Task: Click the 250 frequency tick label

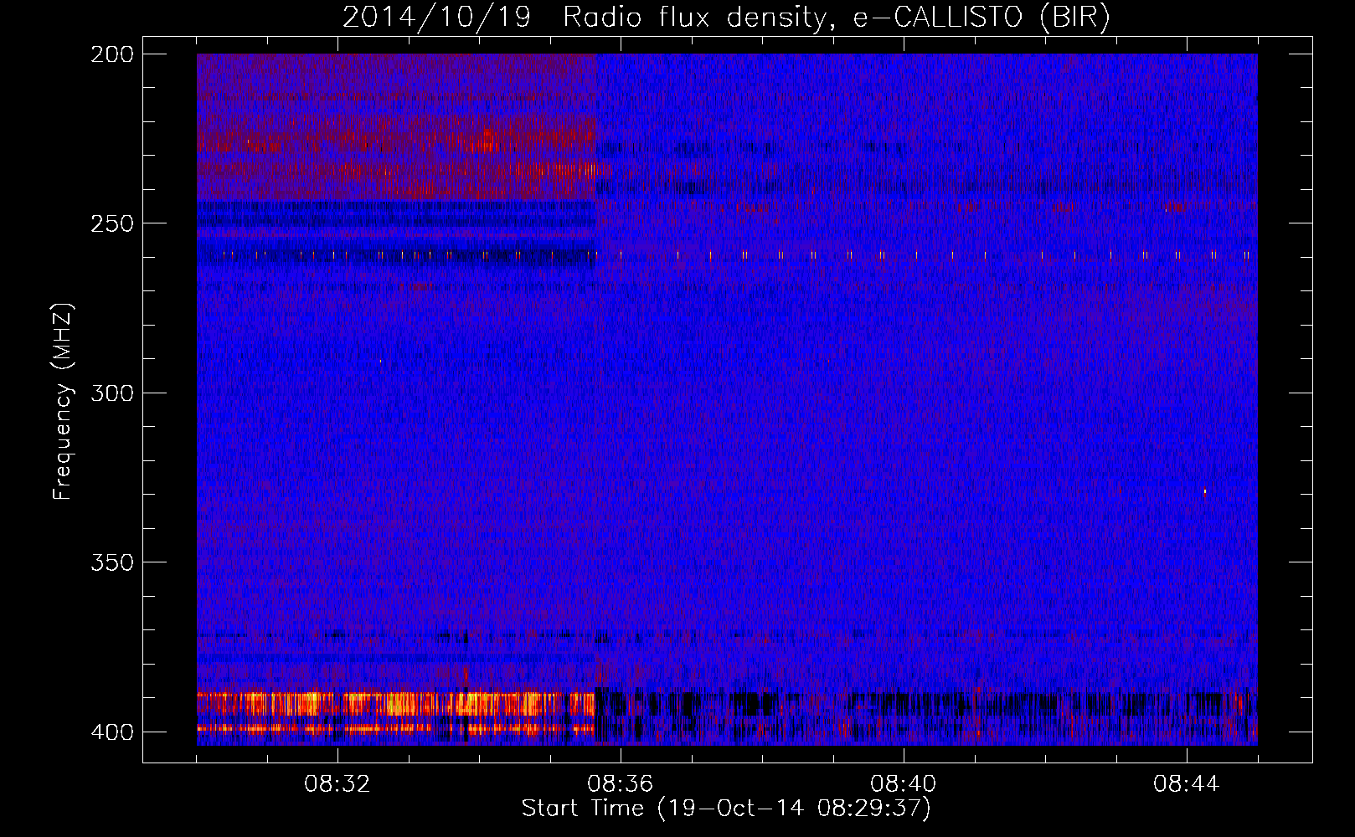Action: click(x=112, y=223)
